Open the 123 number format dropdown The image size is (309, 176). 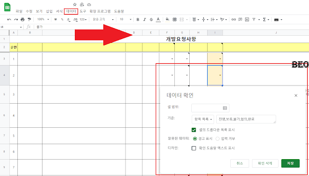point(83,19)
